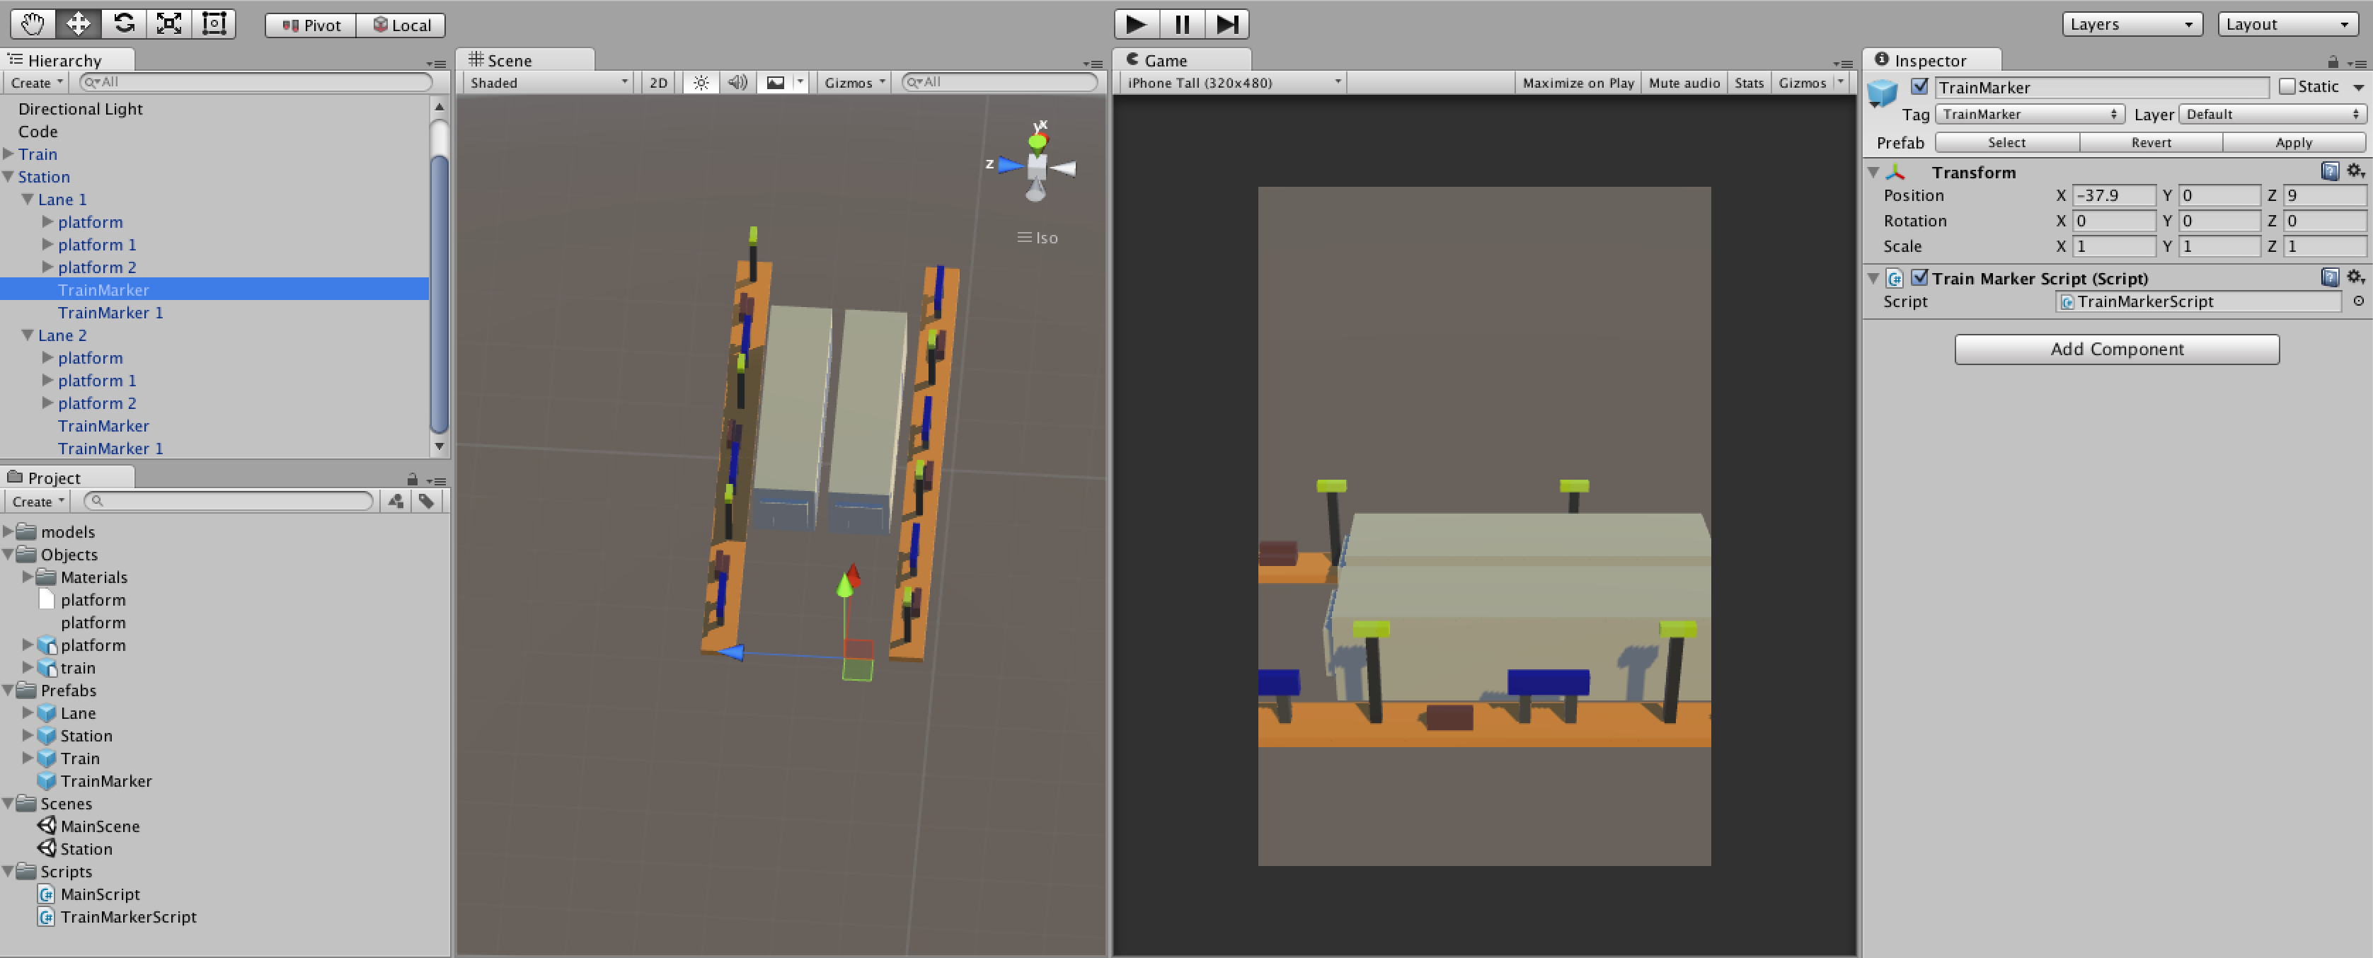Screen dimensions: 2373x958
Task: Toggle the Static checkbox
Action: (2287, 86)
